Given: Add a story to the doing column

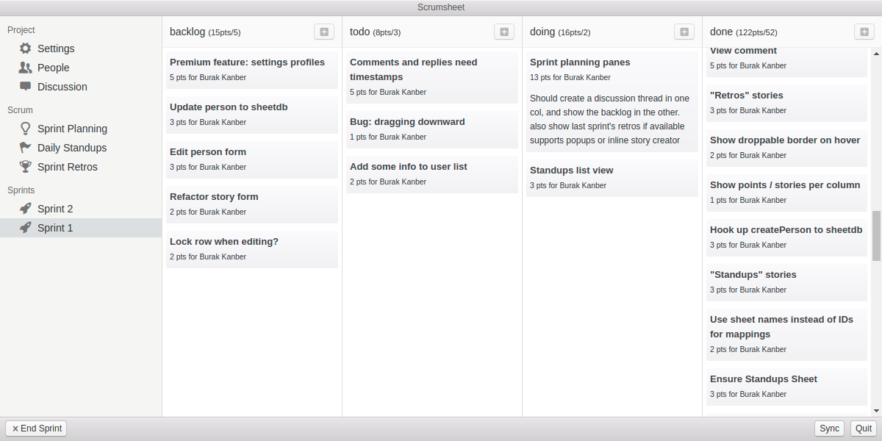Looking at the screenshot, I should pos(684,32).
